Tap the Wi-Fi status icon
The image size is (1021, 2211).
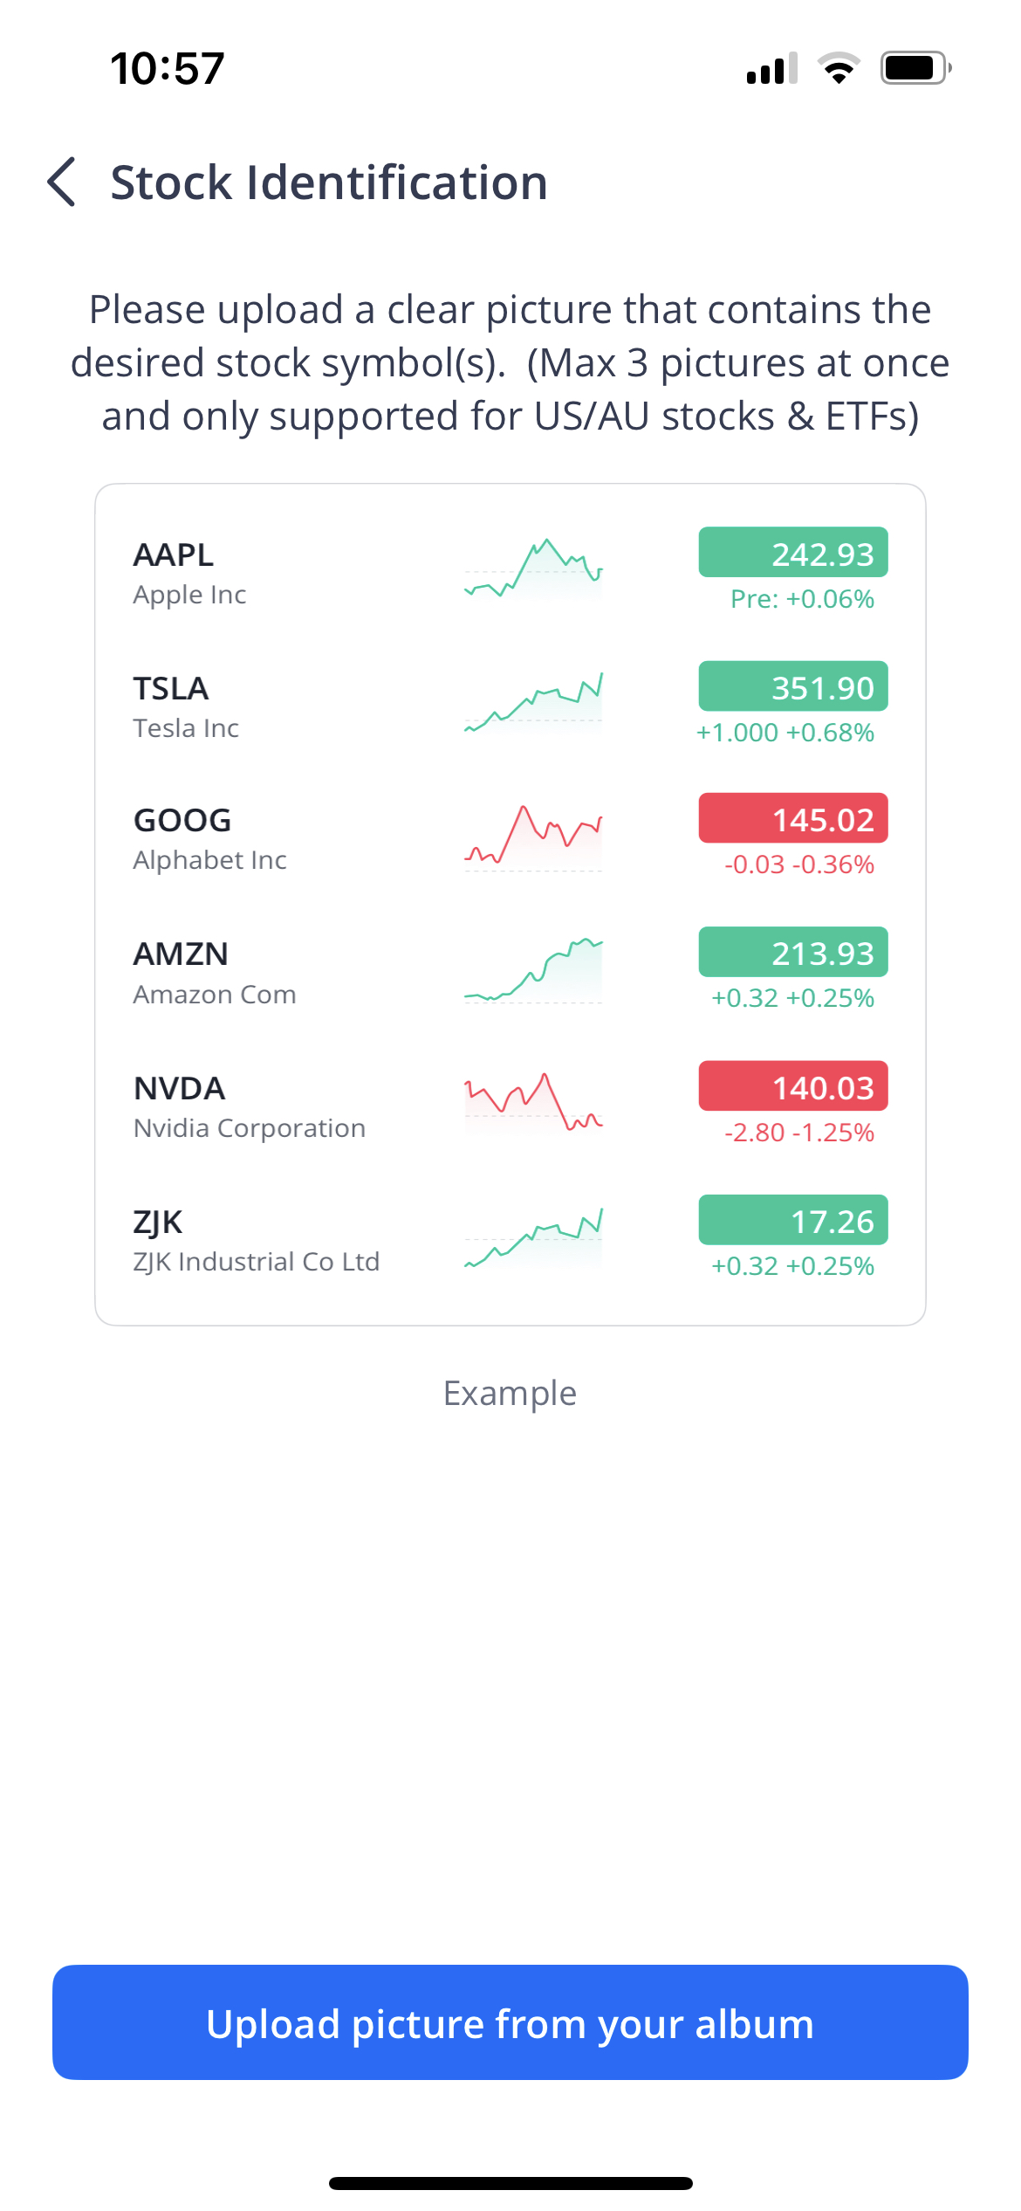click(x=838, y=68)
